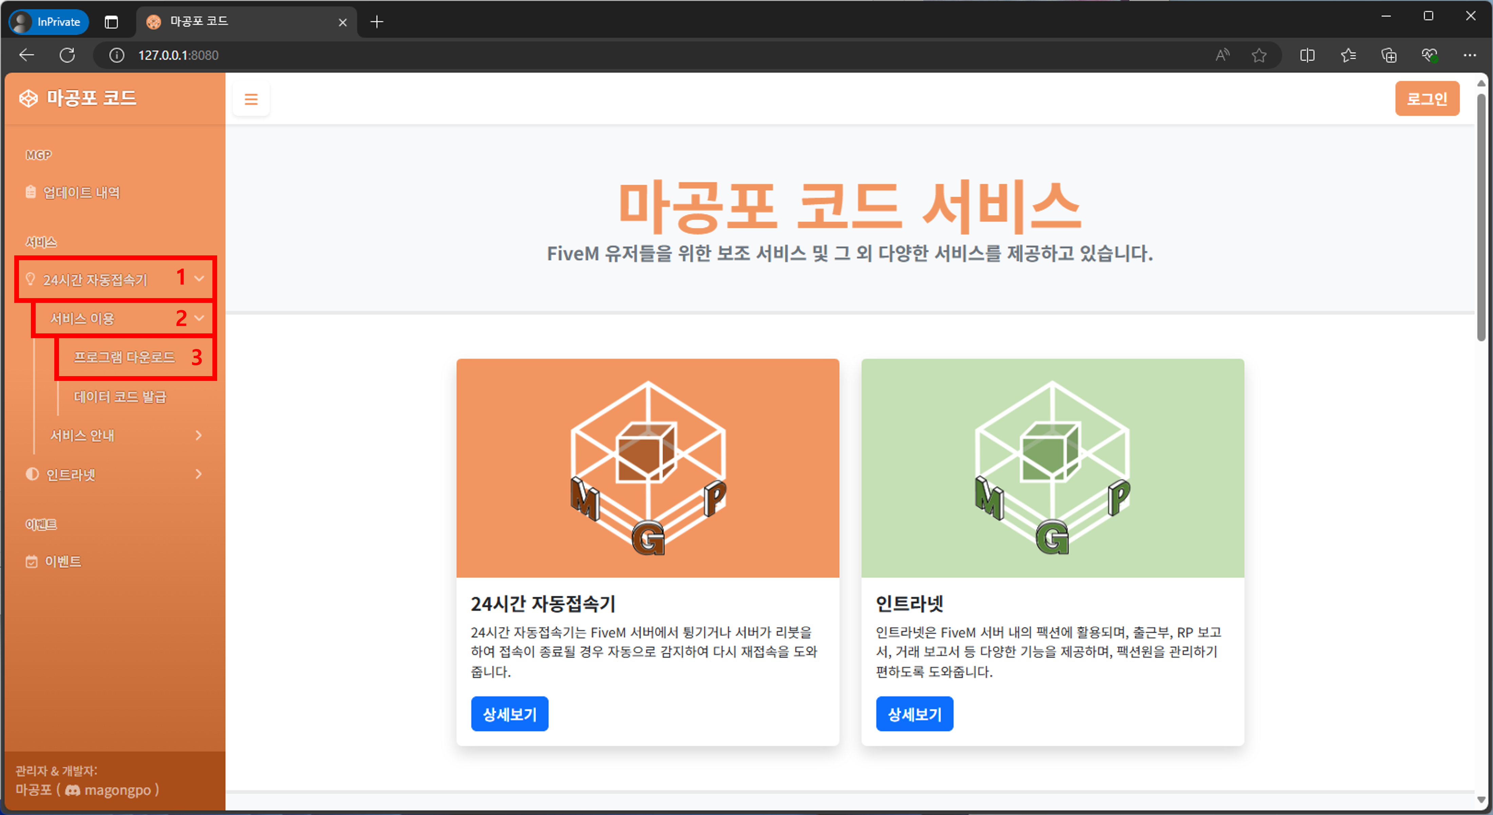The height and width of the screenshot is (815, 1493).
Task: Reload the page with the refresh icon
Action: [x=67, y=55]
